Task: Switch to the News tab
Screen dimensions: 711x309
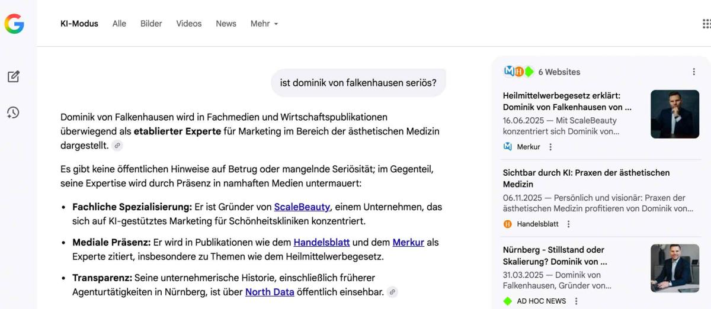Action: (x=226, y=24)
